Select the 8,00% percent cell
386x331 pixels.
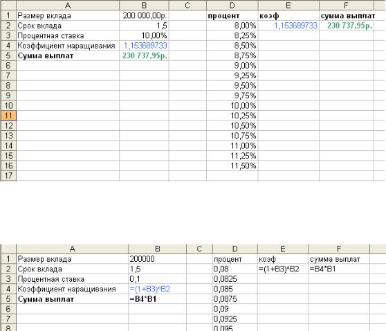pyautogui.click(x=232, y=26)
